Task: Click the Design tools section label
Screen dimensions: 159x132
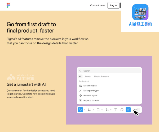Action: pos(84,81)
